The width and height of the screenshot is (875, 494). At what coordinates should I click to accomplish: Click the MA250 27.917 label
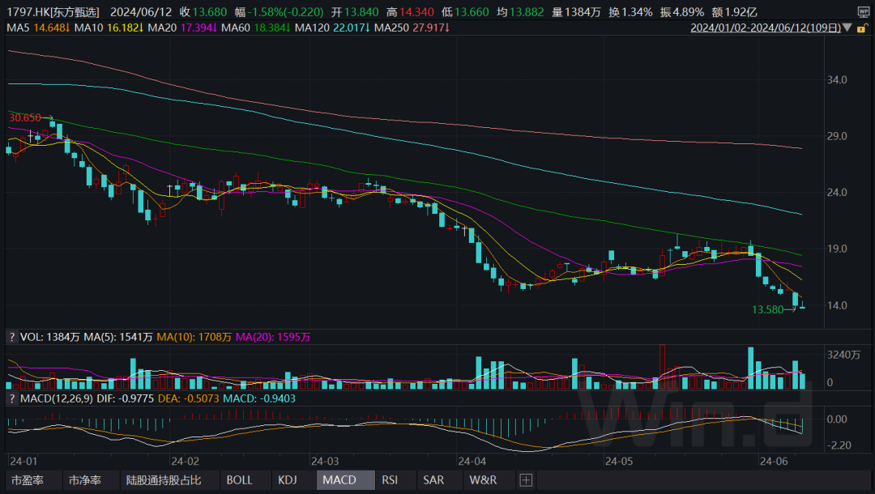[412, 28]
